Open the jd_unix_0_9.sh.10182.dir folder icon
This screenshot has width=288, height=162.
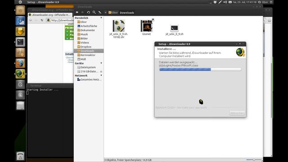tap(118, 26)
